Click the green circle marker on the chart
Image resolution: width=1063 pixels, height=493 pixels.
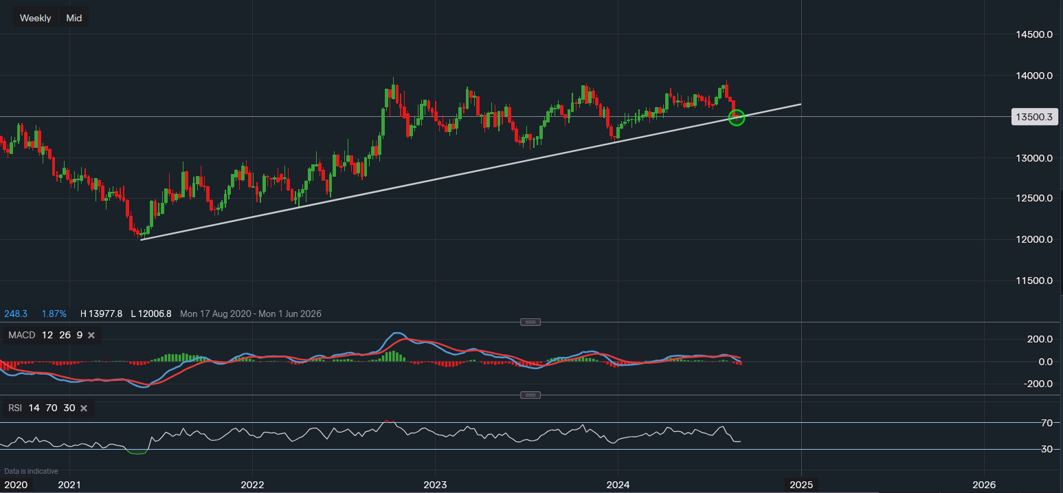pos(736,117)
